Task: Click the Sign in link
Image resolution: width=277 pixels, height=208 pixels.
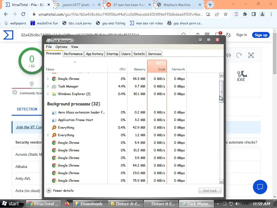Action: tap(241, 35)
